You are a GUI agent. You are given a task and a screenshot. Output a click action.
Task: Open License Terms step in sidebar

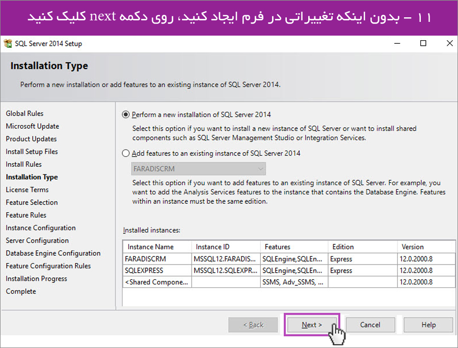coord(27,190)
